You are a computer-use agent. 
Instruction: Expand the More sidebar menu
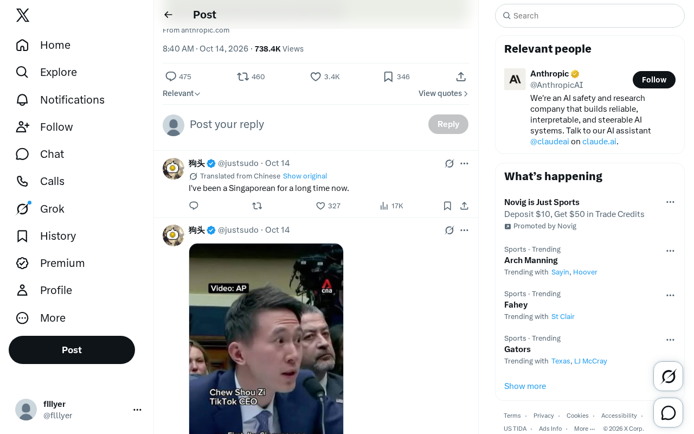pyautogui.click(x=41, y=318)
